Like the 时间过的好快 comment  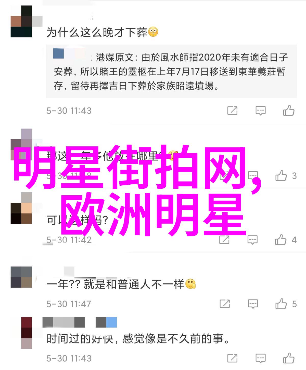pyautogui.click(x=289, y=358)
